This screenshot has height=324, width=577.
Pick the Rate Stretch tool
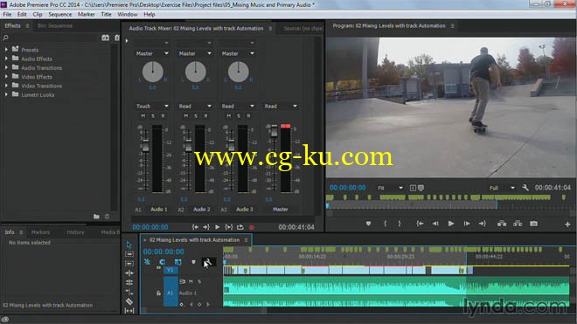(129, 292)
